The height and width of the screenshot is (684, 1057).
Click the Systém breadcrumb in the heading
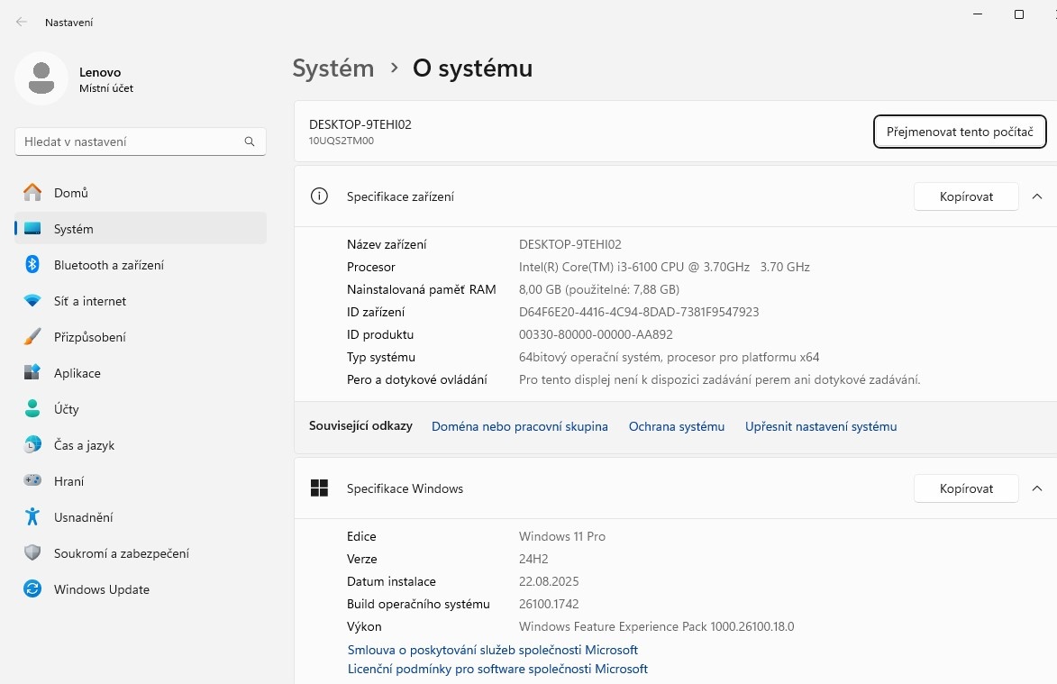pos(333,68)
